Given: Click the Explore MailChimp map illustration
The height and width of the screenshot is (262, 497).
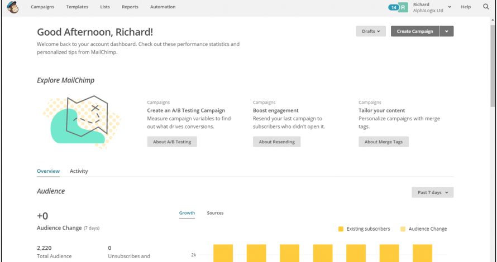Looking at the screenshot, I should click(x=82, y=122).
